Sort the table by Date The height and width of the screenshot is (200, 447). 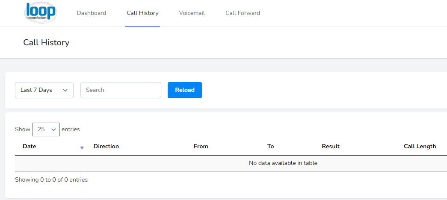(x=30, y=147)
